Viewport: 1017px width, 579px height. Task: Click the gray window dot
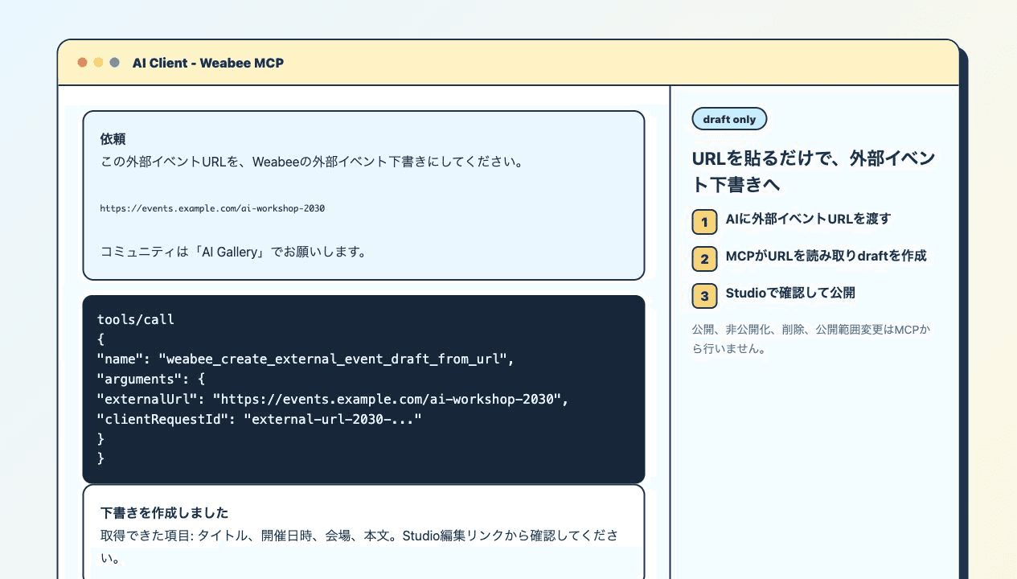point(114,63)
